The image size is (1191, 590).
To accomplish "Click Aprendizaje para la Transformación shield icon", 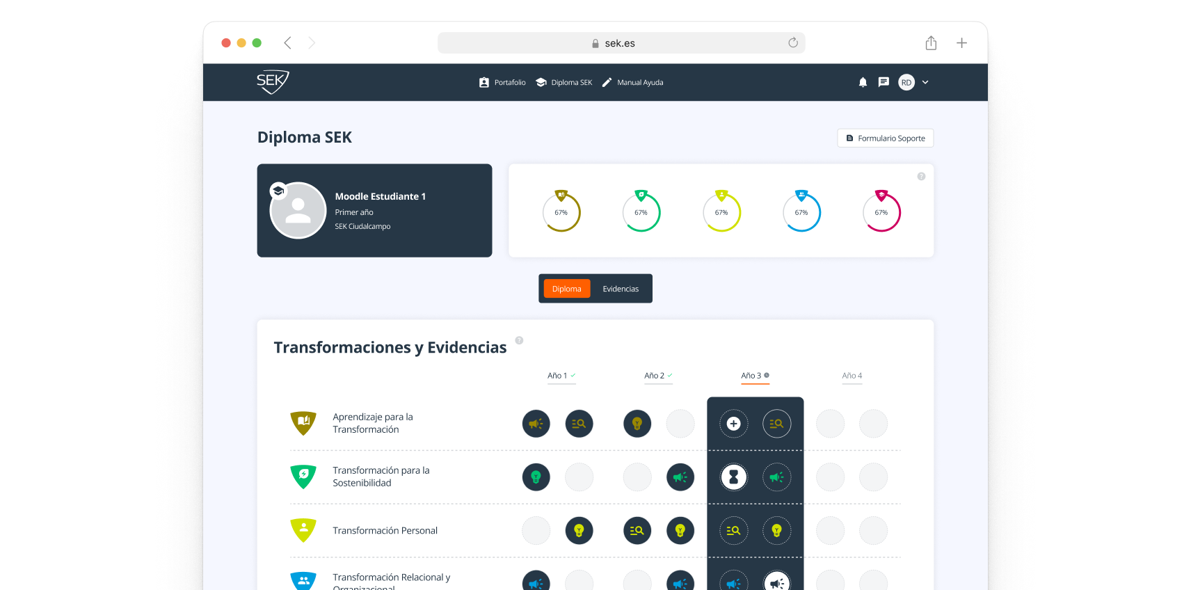I will tap(303, 423).
